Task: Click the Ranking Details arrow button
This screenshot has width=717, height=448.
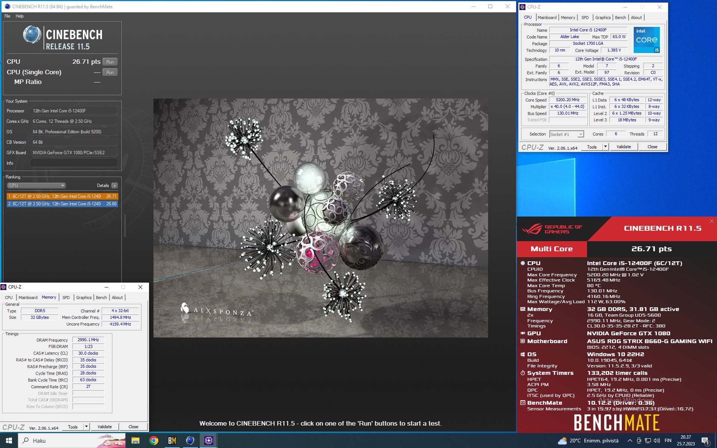Action: click(x=115, y=186)
